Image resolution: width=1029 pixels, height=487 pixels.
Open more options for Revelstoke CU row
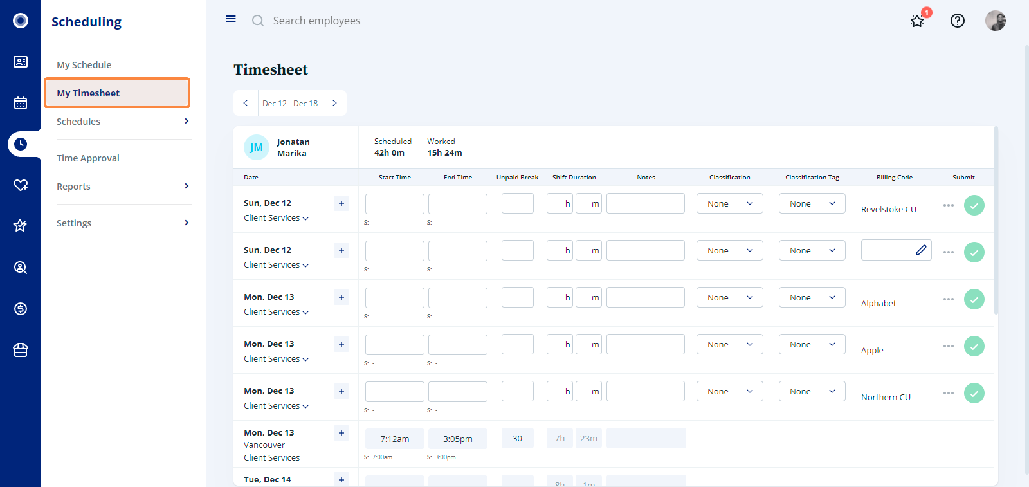click(948, 205)
